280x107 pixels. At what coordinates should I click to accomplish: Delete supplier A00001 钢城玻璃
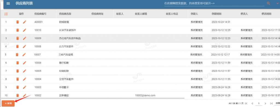(17, 22)
